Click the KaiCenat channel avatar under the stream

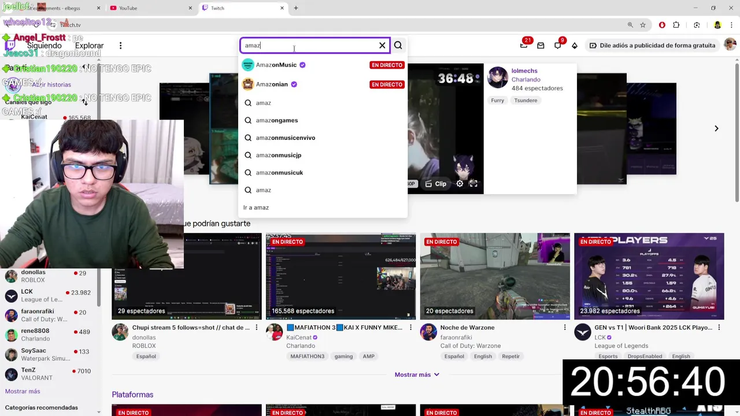(x=274, y=332)
